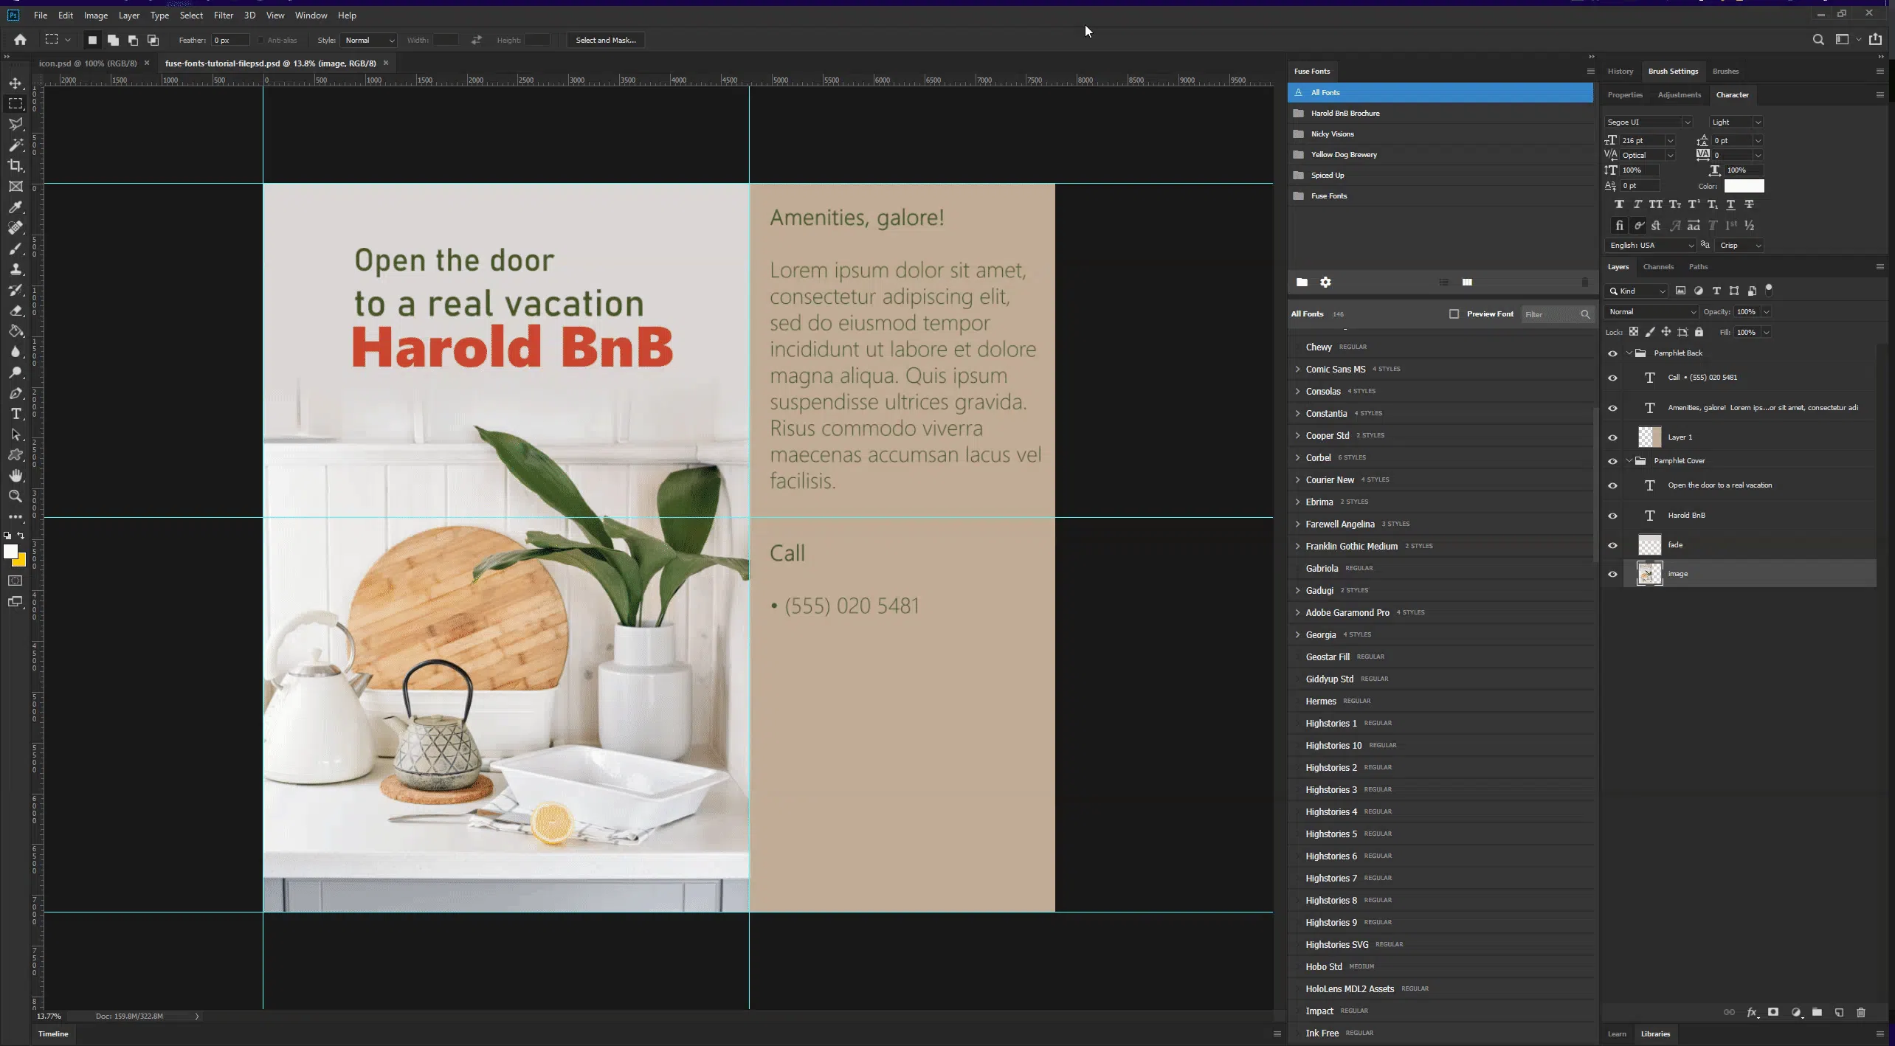The height and width of the screenshot is (1046, 1895).
Task: Select the Brush tool
Action: [15, 249]
